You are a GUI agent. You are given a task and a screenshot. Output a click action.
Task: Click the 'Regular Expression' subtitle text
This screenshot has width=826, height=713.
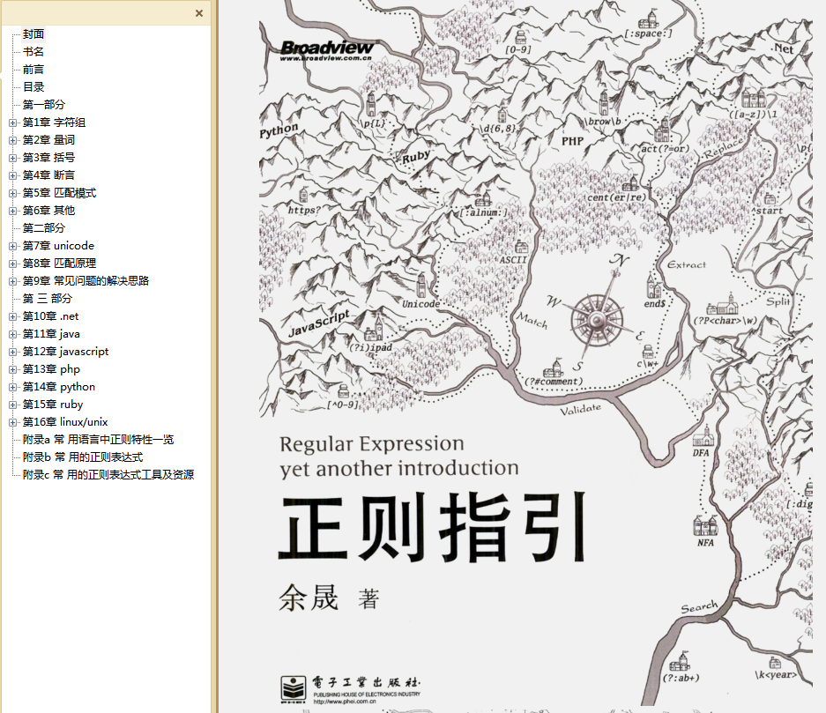tap(372, 444)
